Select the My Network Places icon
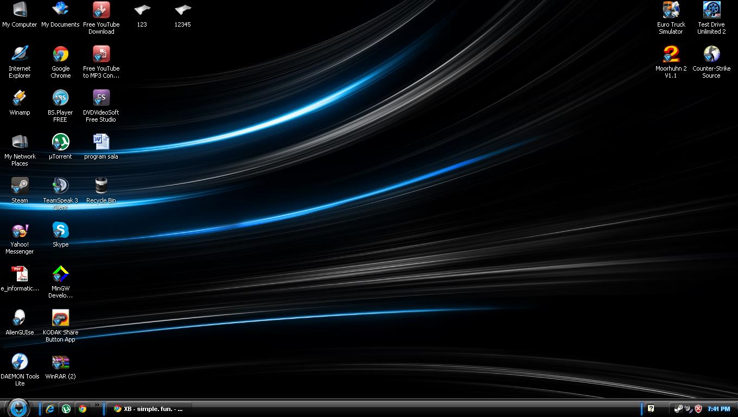Screen dimensions: 738x417 (x=20, y=150)
